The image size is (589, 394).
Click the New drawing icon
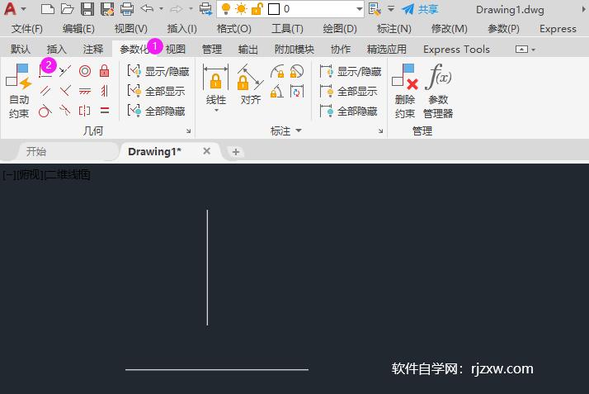click(x=48, y=8)
